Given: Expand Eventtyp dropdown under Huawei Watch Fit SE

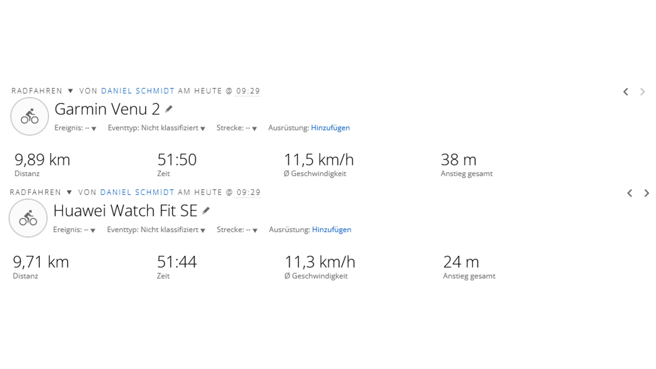Looking at the screenshot, I should pos(203,230).
